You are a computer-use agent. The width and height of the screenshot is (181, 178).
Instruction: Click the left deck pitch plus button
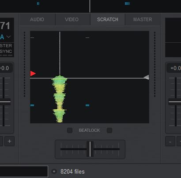pyautogui.click(x=10, y=141)
